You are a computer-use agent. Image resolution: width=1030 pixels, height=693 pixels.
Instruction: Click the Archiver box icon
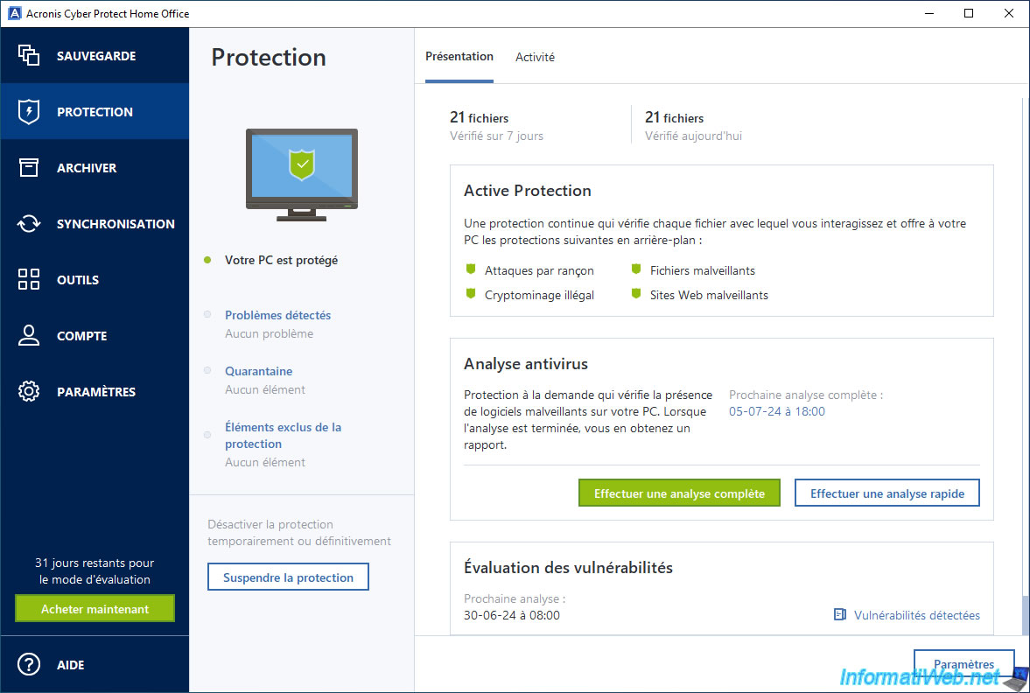(29, 167)
